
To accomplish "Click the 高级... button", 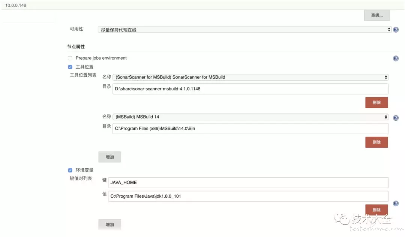I will pyautogui.click(x=376, y=15).
